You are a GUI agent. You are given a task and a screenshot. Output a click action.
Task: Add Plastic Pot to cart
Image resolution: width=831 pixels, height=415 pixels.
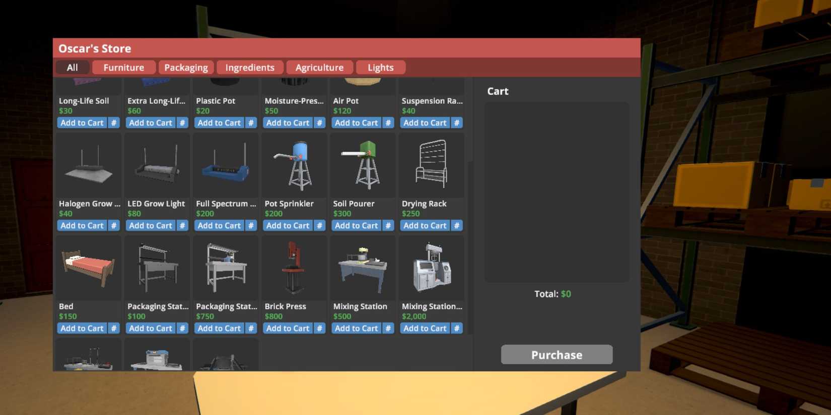click(x=219, y=123)
